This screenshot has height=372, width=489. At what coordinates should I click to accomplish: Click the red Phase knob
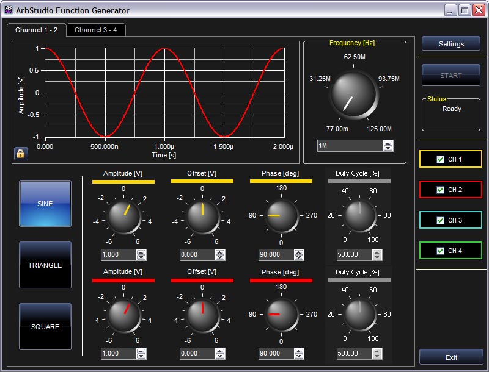pyautogui.click(x=281, y=315)
